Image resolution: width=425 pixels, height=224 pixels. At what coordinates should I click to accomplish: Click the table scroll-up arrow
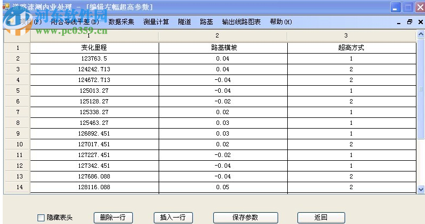coord(421,34)
